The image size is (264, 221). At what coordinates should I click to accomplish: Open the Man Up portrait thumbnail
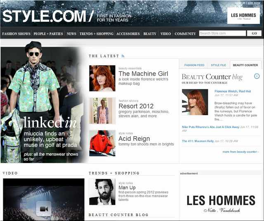click(102, 192)
